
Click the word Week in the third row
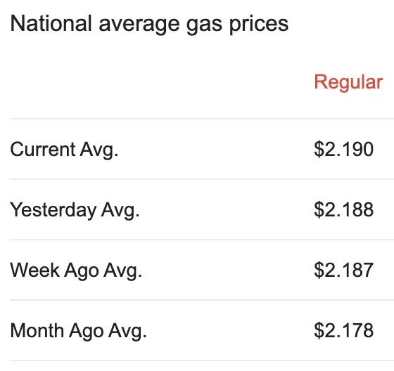[x=34, y=270]
